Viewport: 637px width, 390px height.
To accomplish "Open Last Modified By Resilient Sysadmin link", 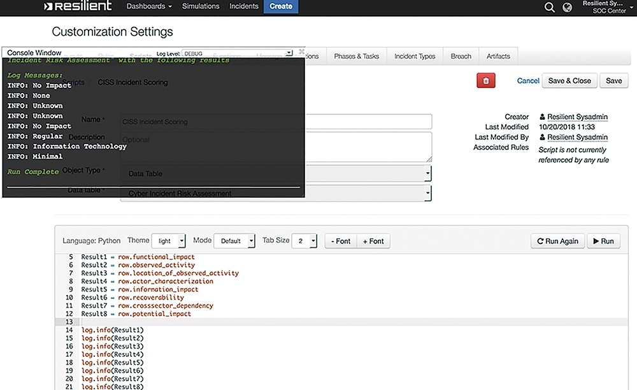I will coord(577,137).
